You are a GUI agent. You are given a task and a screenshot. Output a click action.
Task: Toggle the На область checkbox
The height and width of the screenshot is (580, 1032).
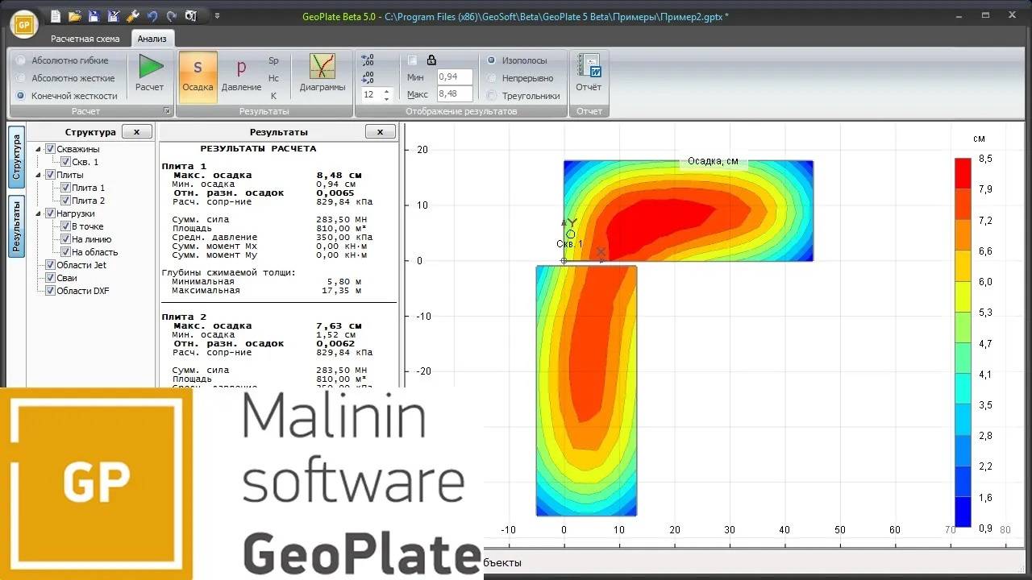click(66, 252)
